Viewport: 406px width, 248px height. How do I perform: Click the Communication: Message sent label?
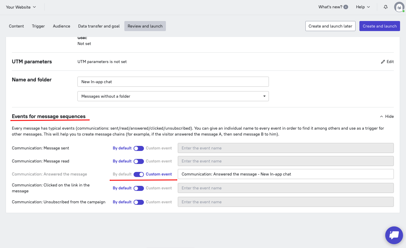coord(40,148)
